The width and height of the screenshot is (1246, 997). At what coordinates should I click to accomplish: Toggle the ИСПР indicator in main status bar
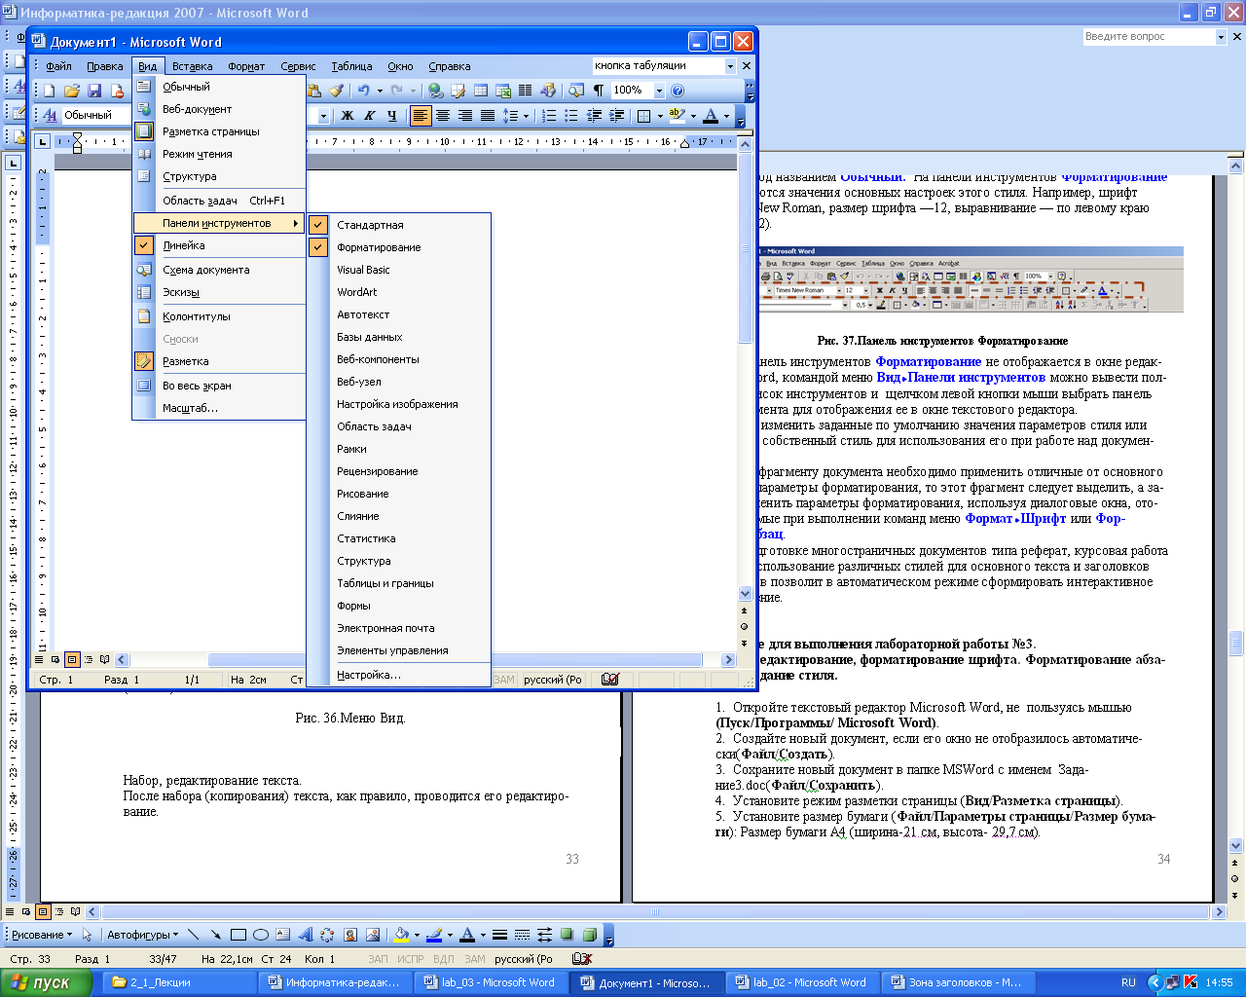pos(411,959)
